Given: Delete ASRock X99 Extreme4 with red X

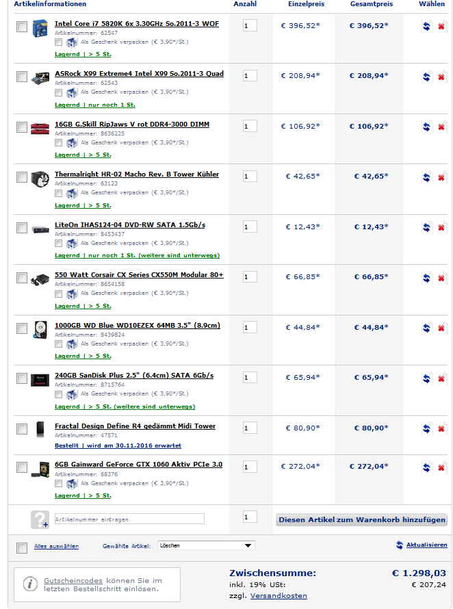Looking at the screenshot, I should pyautogui.click(x=441, y=77).
